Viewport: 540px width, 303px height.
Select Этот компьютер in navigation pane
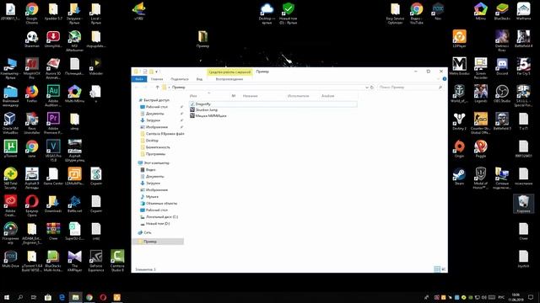click(x=156, y=162)
